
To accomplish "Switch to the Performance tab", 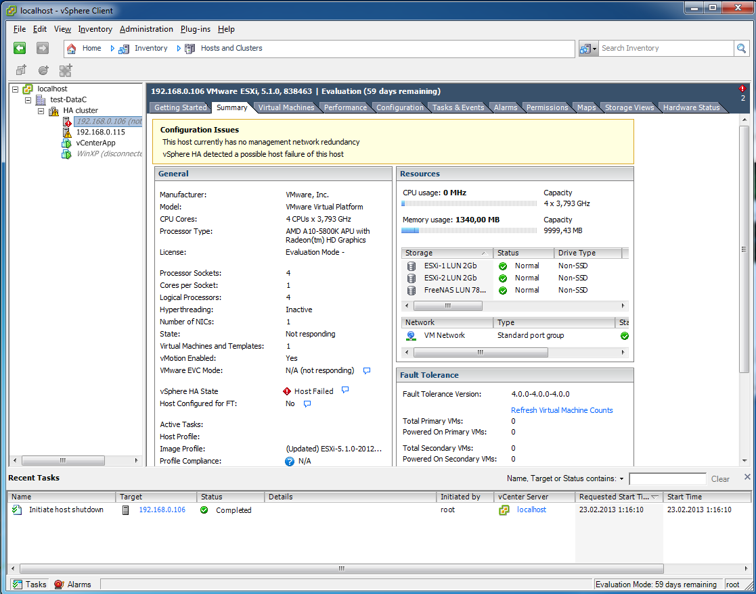I will 345,108.
